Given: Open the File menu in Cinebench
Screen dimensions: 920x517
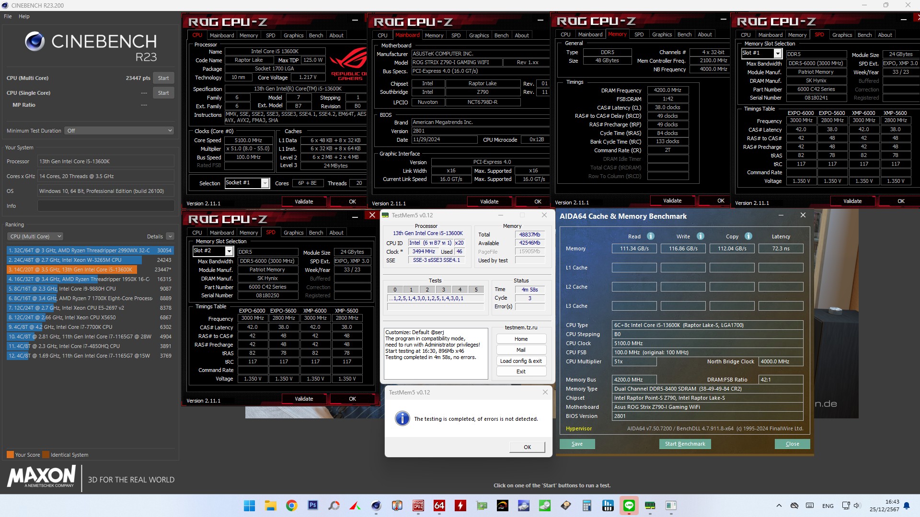Looking at the screenshot, I should (8, 16).
